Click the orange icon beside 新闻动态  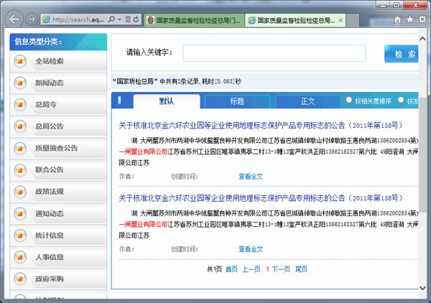point(20,83)
